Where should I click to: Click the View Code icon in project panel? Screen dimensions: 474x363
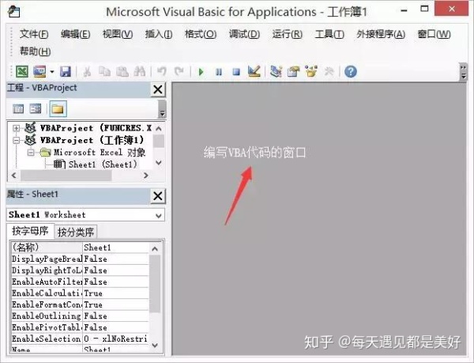coord(18,109)
